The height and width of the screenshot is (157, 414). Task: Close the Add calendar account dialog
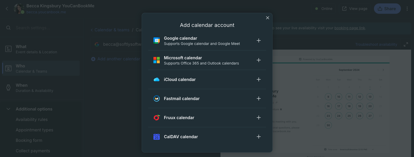pyautogui.click(x=267, y=18)
